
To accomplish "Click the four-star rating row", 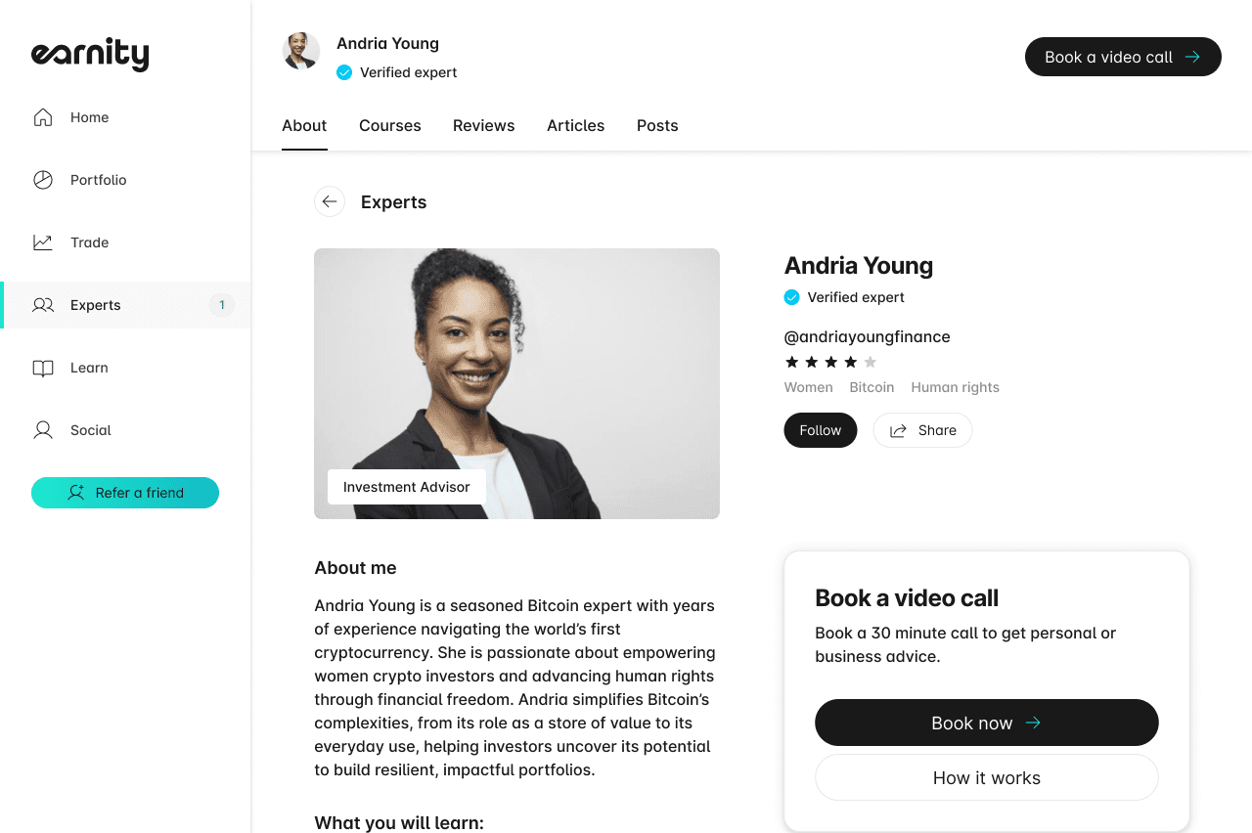I will (831, 362).
